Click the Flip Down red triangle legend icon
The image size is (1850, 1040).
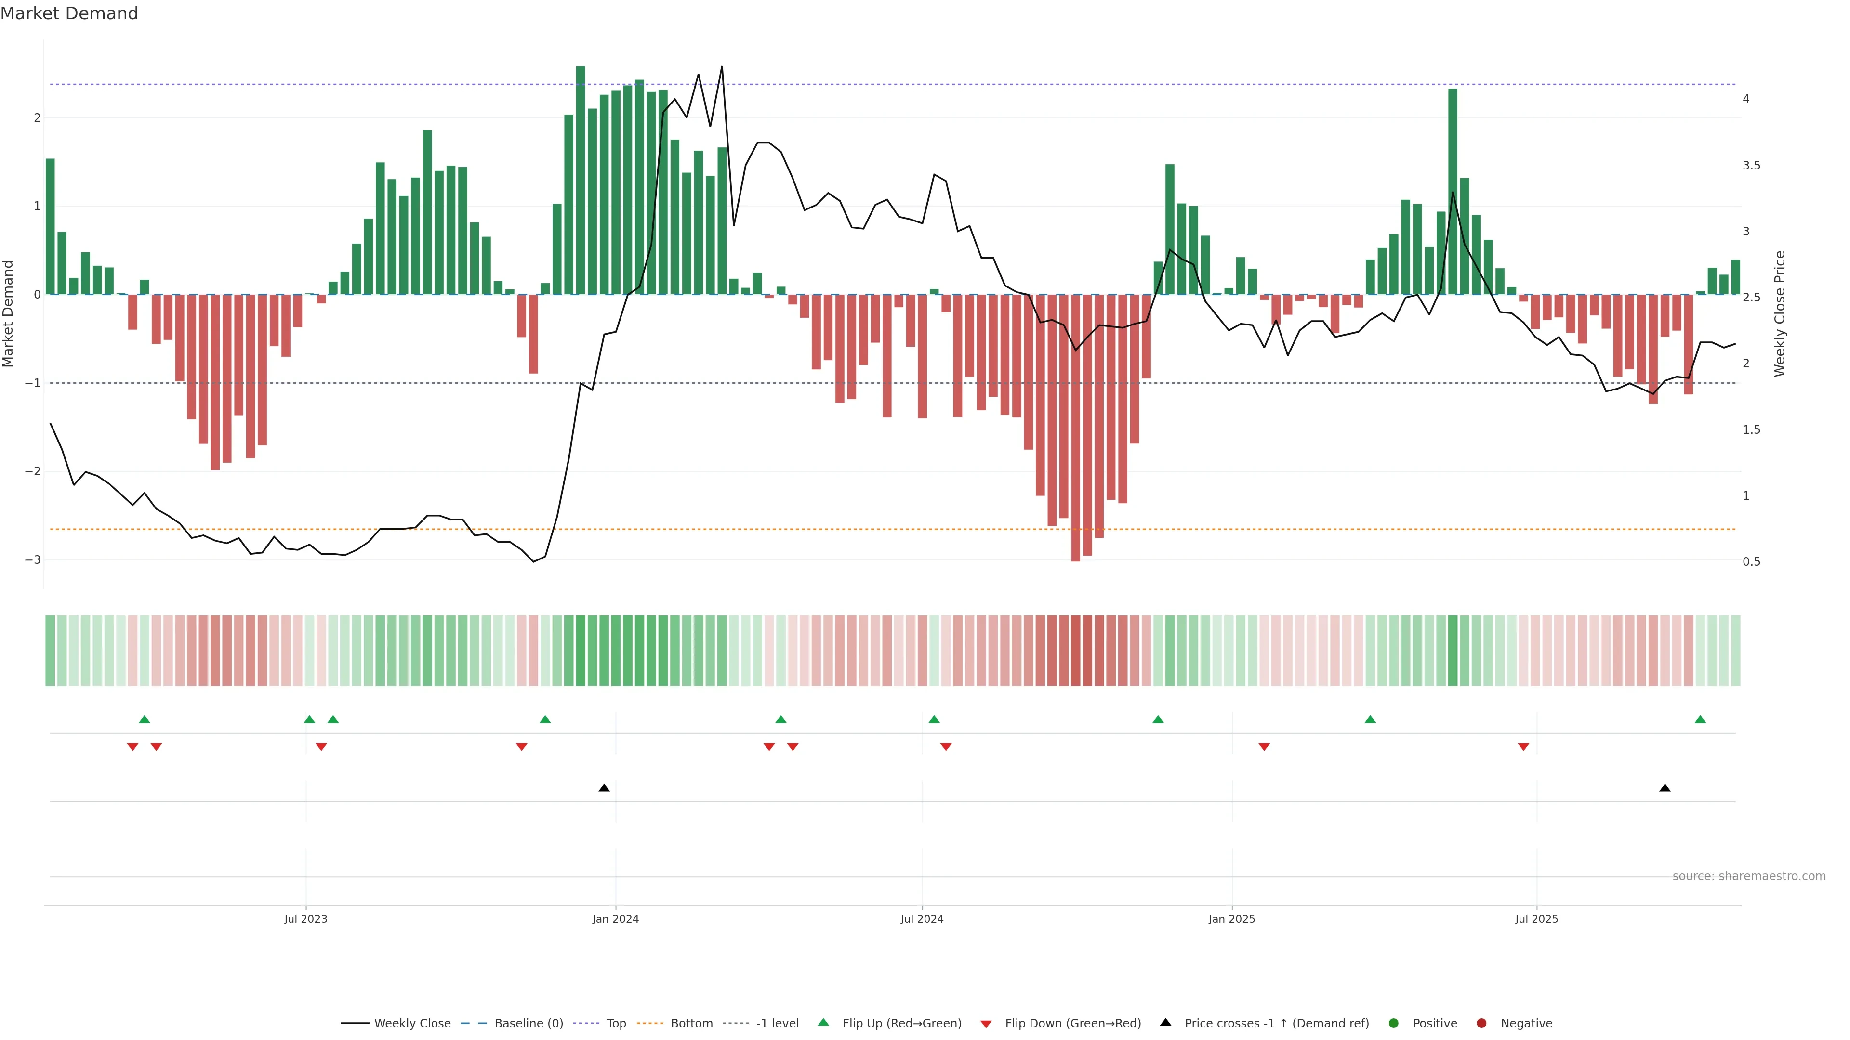point(986,1024)
